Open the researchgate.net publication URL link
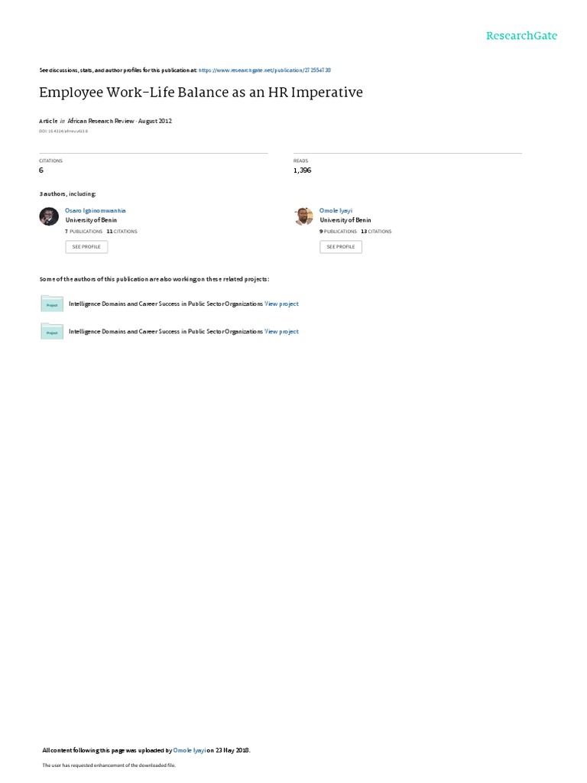 tap(264, 70)
